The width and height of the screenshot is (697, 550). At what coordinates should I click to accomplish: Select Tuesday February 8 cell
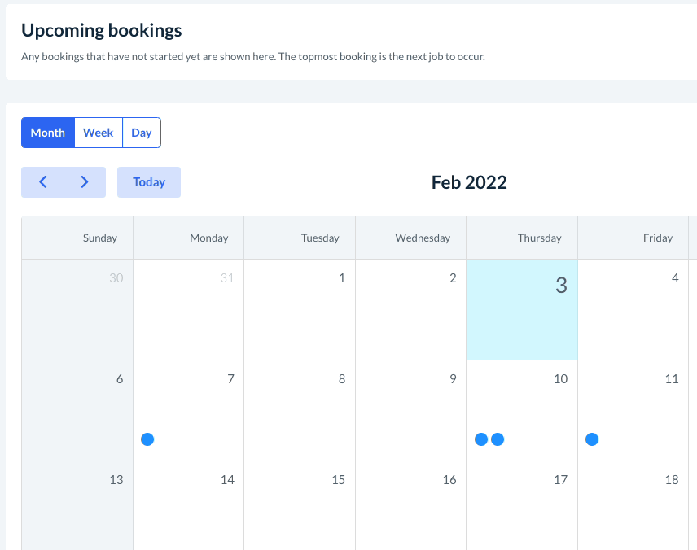(300, 411)
